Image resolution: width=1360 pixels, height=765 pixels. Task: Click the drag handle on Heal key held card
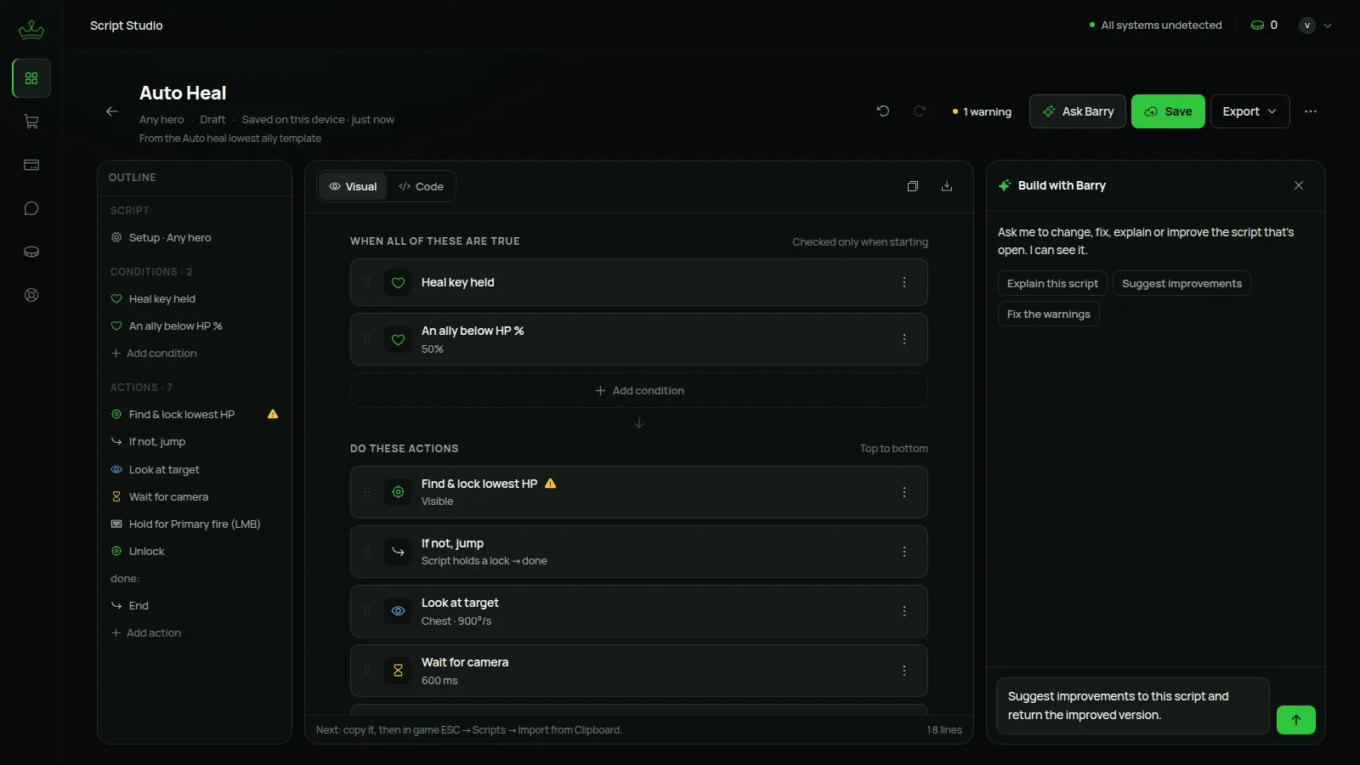click(367, 282)
